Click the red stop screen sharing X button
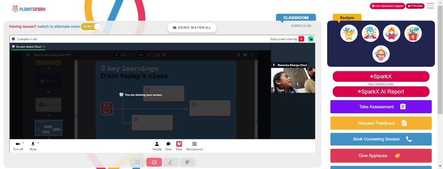This screenshot has width=443, height=169. point(301,39)
